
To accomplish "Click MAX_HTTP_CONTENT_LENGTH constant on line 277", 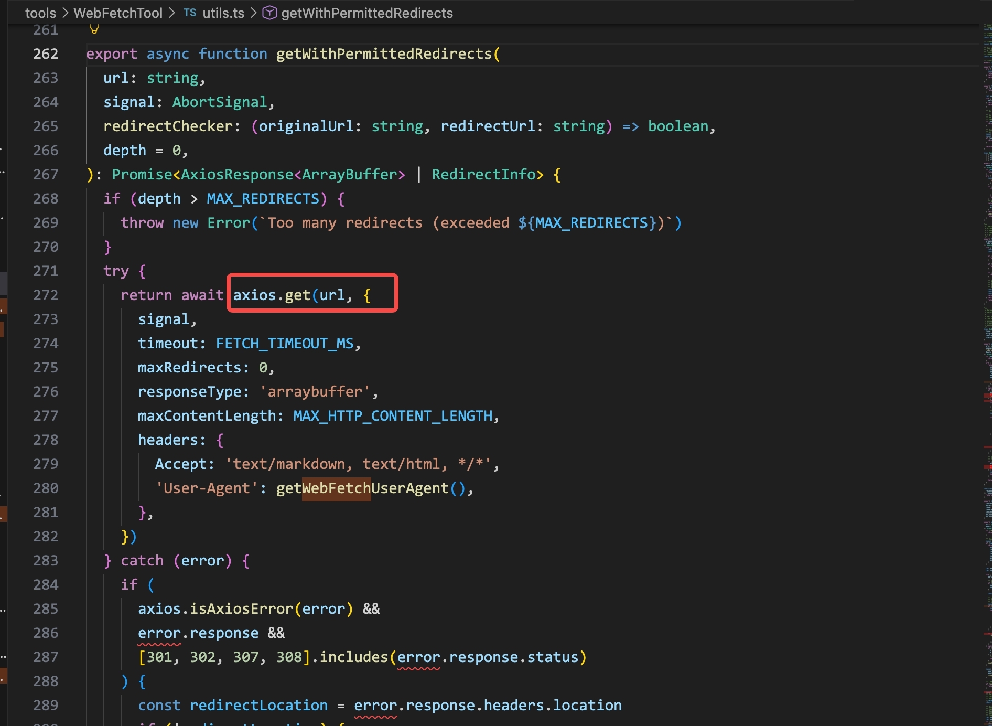I will point(393,416).
